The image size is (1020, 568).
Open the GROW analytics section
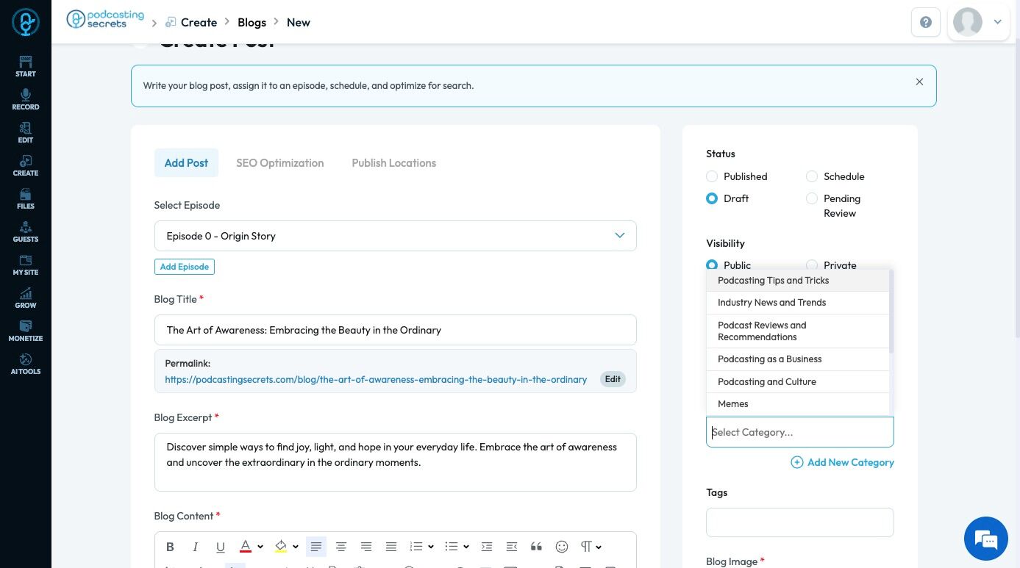coord(26,298)
